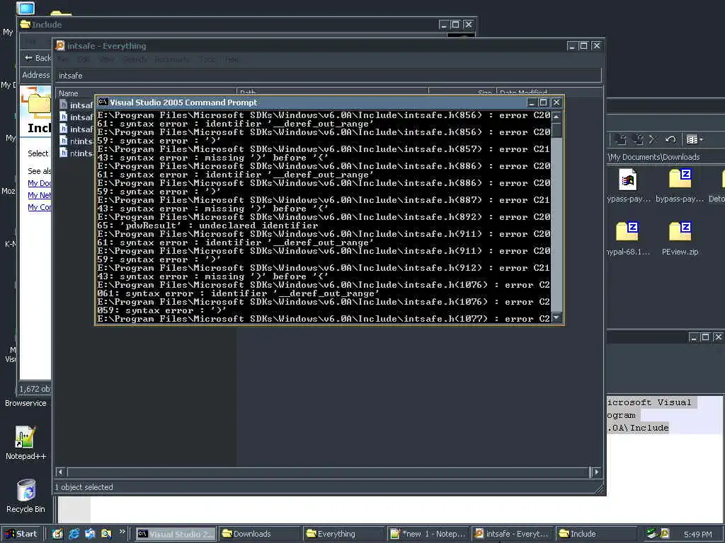Screen dimensions: 725x543
Task: Click the Command Prompt title bar icon
Action: pos(103,102)
